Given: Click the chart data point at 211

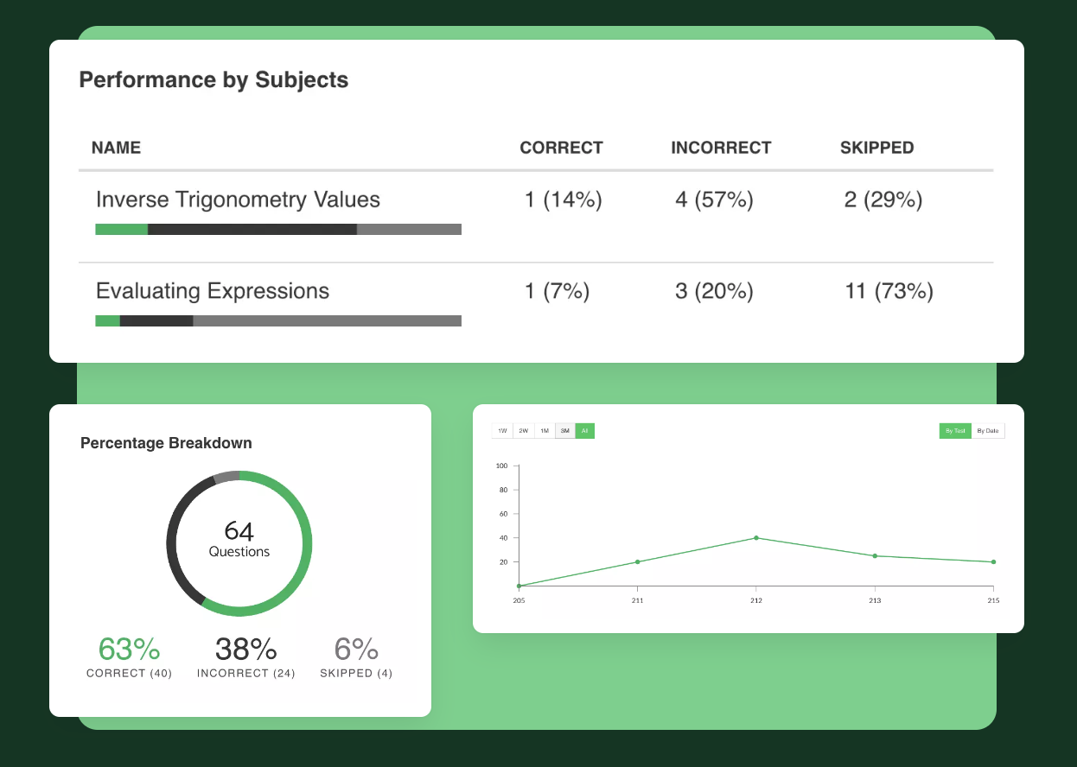Looking at the screenshot, I should [x=638, y=562].
